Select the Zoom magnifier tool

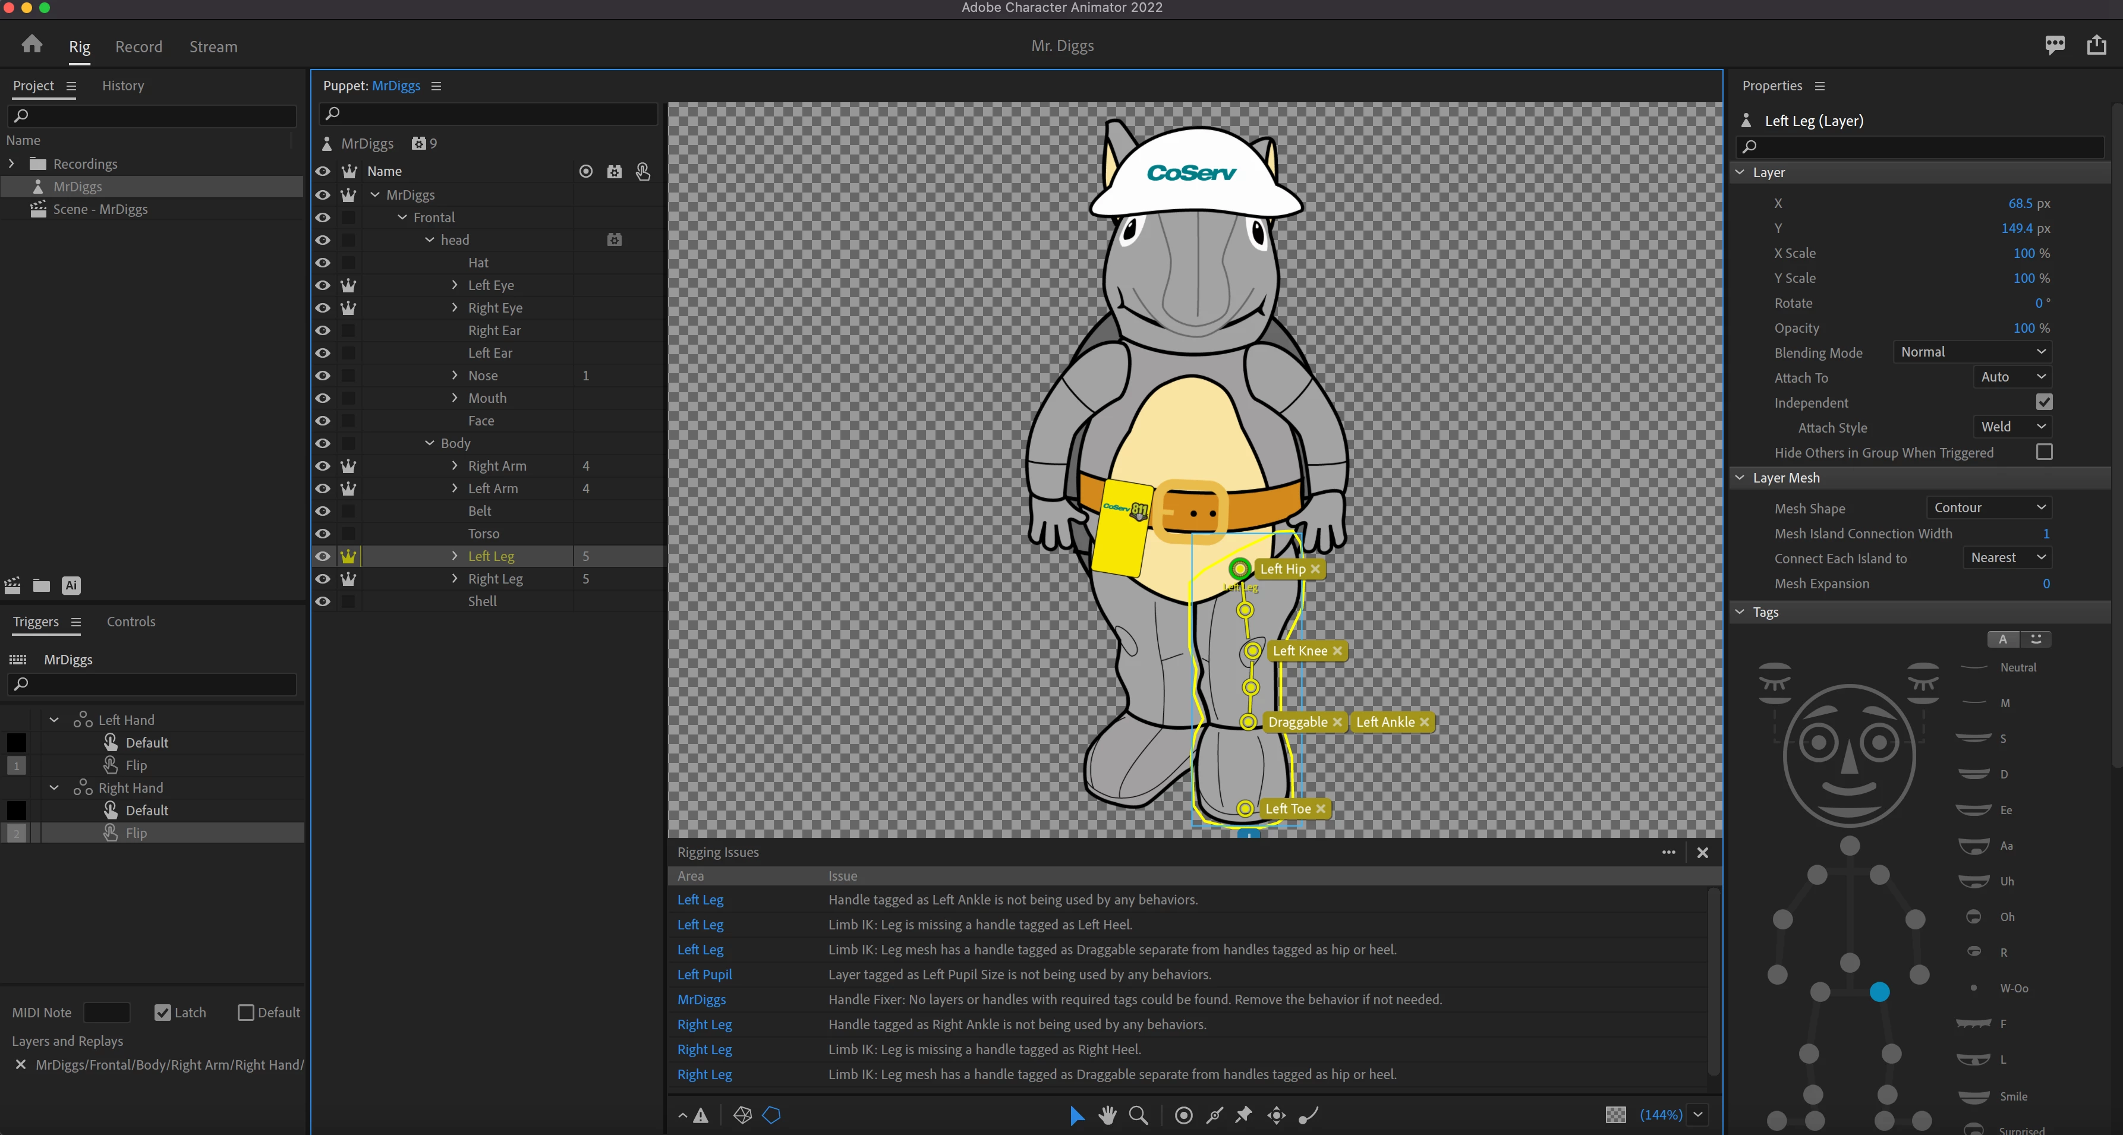tap(1138, 1115)
